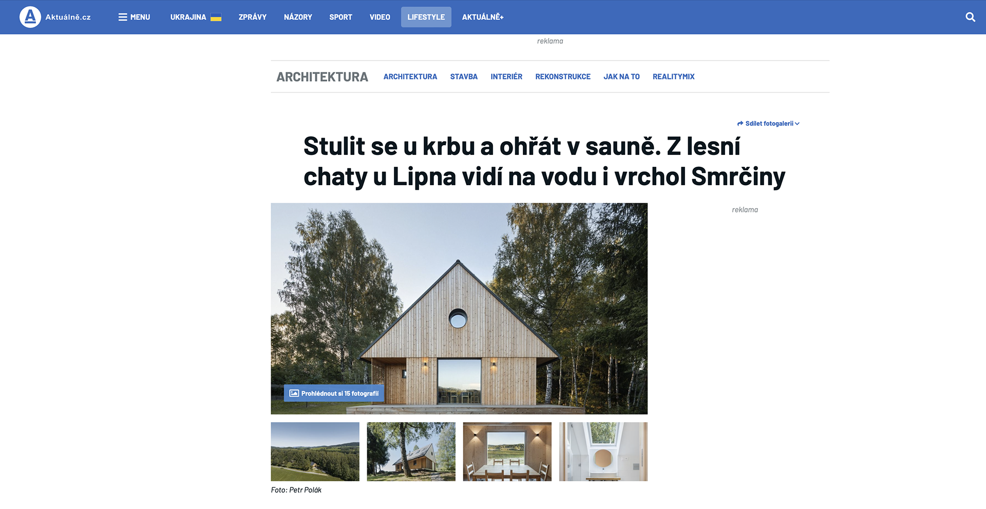Viewport: 986px width, 509px height.
Task: Open the STAVBA subcategory link
Action: tap(464, 76)
